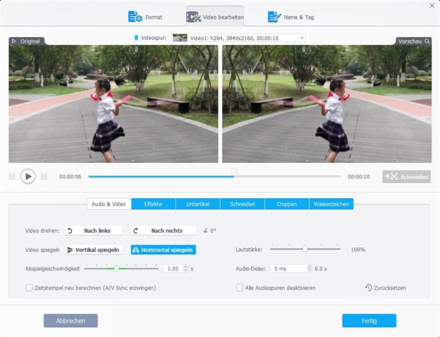Toggle Horizontal spiegeln
This screenshot has height=337, width=440.
click(x=163, y=250)
